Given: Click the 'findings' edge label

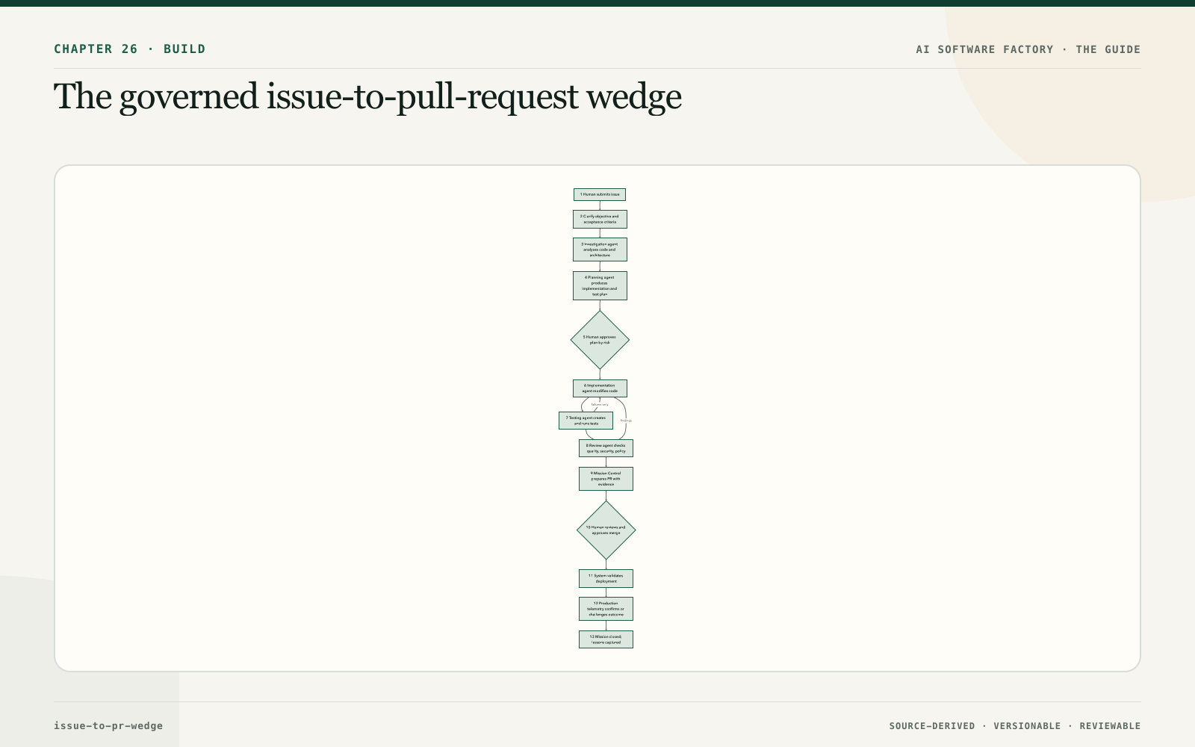Looking at the screenshot, I should pos(626,421).
